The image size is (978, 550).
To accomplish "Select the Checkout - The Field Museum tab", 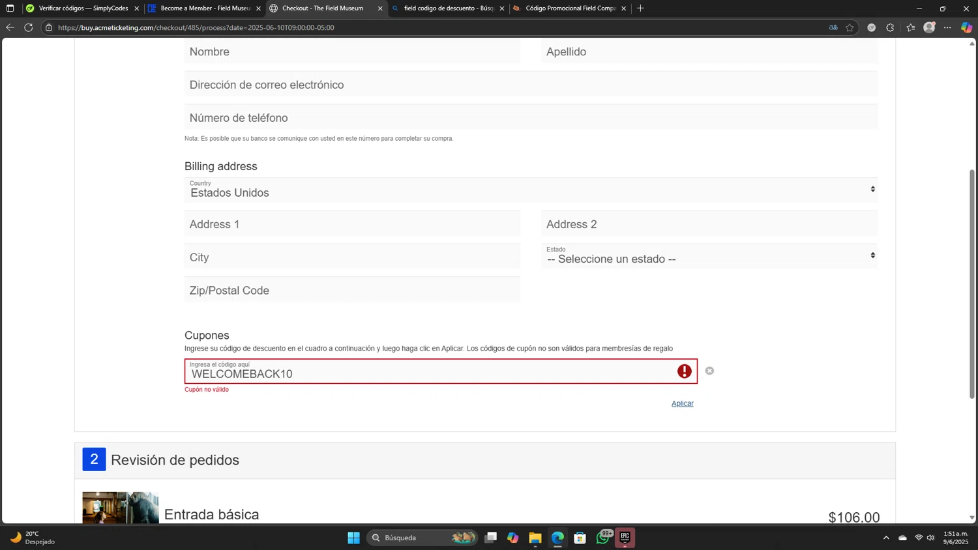I will tap(327, 8).
